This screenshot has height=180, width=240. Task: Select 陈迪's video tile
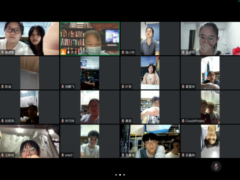pos(29,73)
